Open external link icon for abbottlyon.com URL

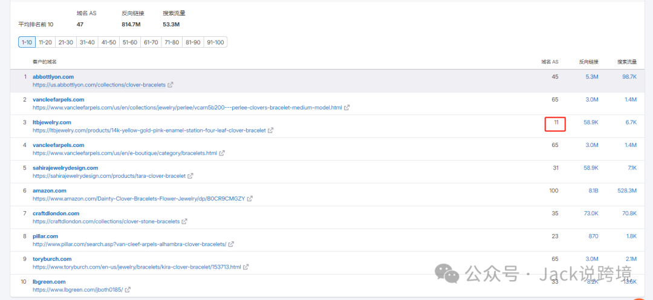coord(171,85)
